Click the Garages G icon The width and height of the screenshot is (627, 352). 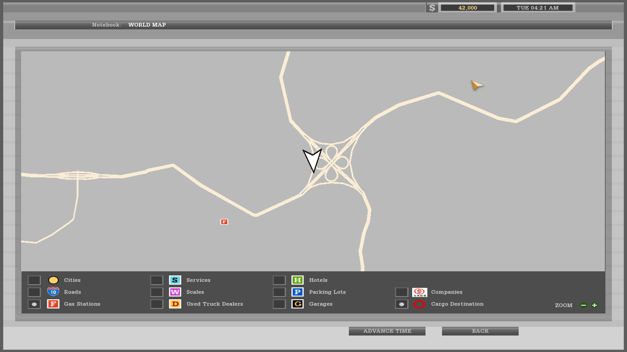coord(297,304)
